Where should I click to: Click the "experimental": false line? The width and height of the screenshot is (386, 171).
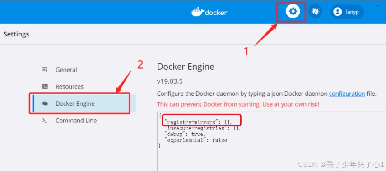pos(195,140)
